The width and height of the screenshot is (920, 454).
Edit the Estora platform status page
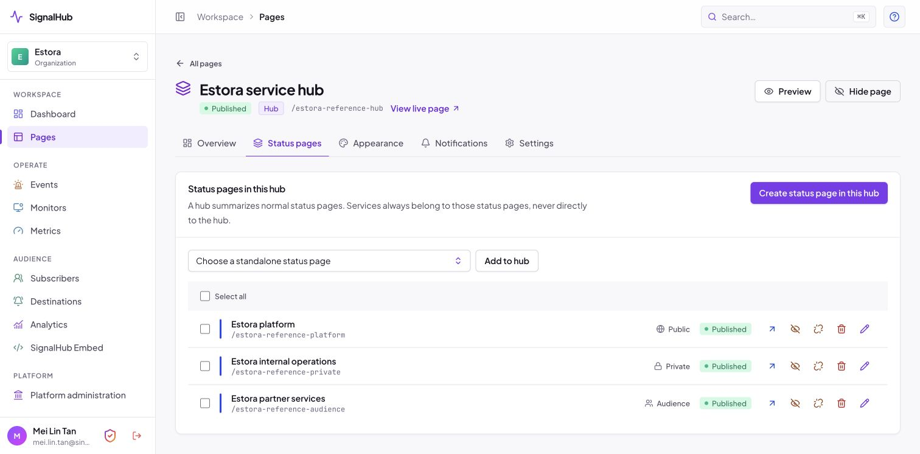tap(865, 329)
